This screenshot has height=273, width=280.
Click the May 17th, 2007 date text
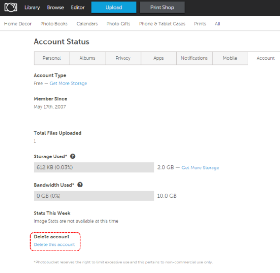click(x=50, y=107)
